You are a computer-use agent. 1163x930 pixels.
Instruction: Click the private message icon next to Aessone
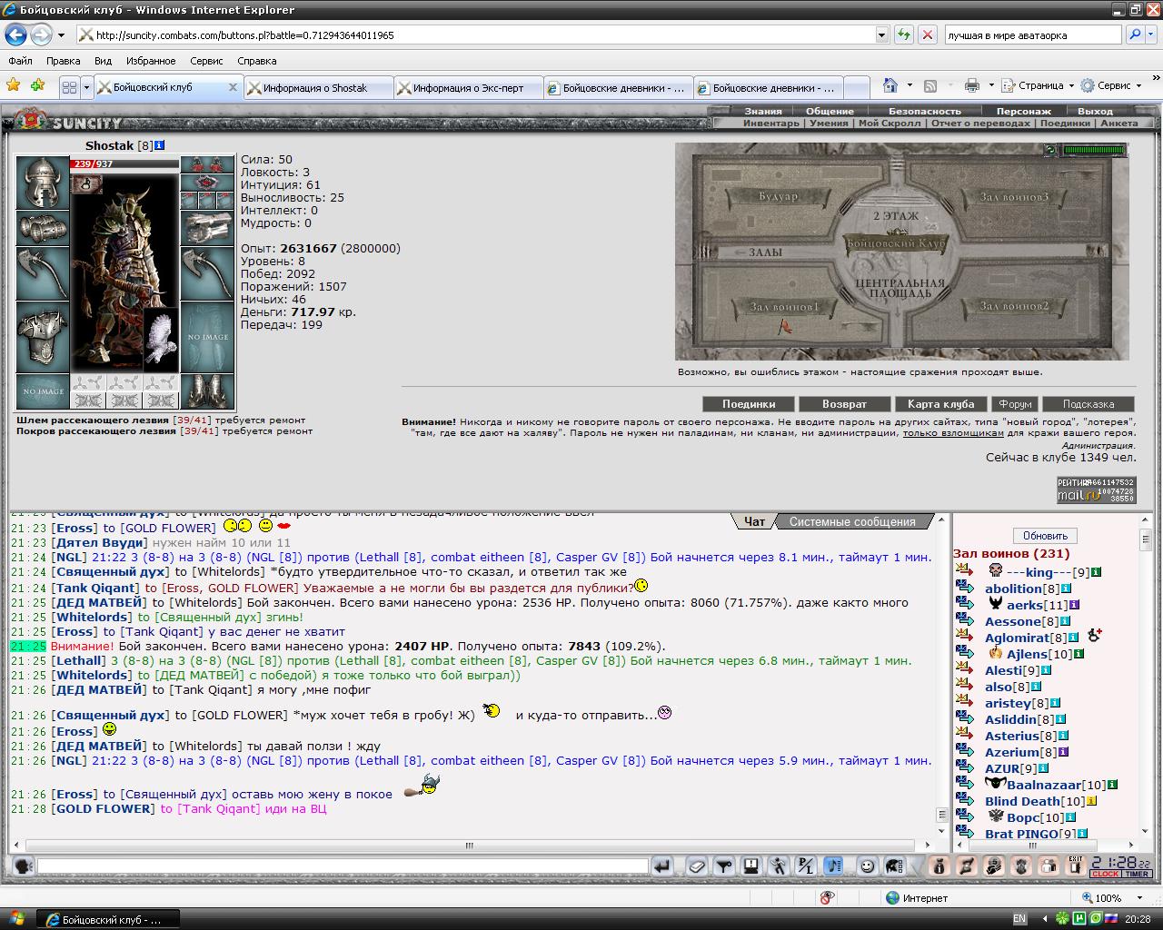[965, 621]
